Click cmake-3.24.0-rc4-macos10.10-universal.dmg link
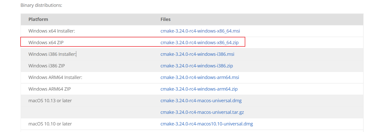Screen dimensions: 383x132 coord(207,124)
